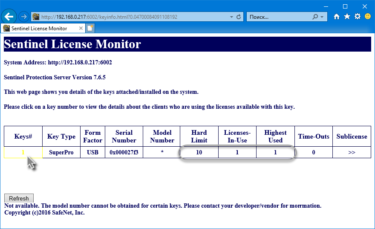
Task: Open Favorites star icon
Action: [x=347, y=17]
